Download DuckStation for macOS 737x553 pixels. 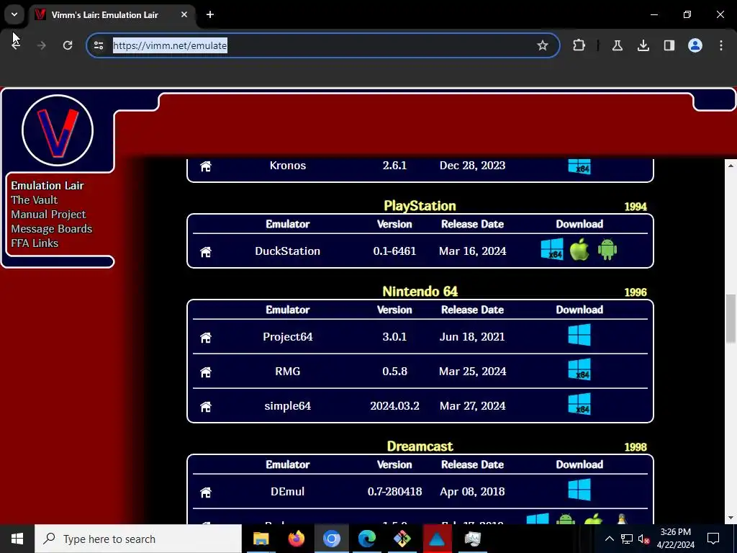tap(579, 249)
